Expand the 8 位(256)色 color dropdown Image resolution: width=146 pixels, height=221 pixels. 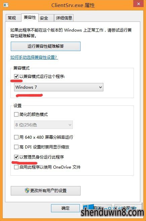coord(43,125)
